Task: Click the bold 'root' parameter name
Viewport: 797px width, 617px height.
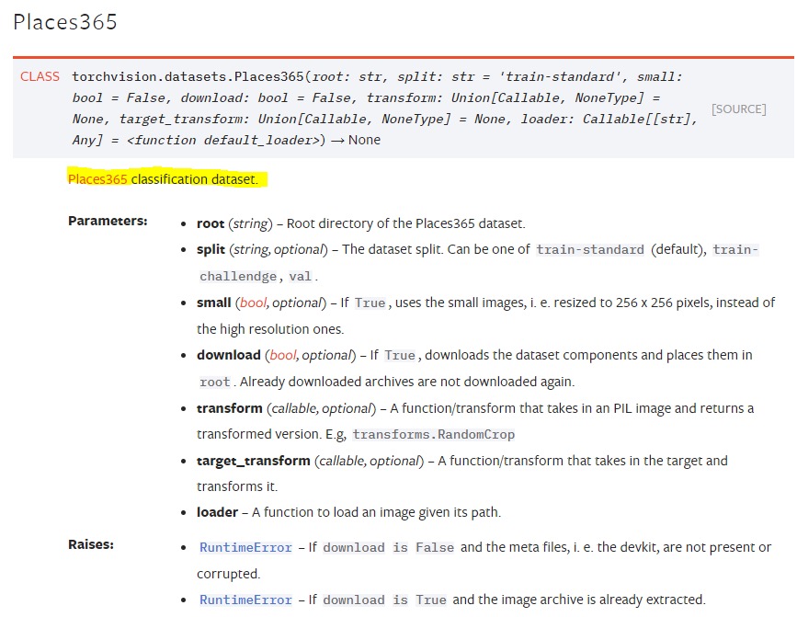Action: point(211,223)
